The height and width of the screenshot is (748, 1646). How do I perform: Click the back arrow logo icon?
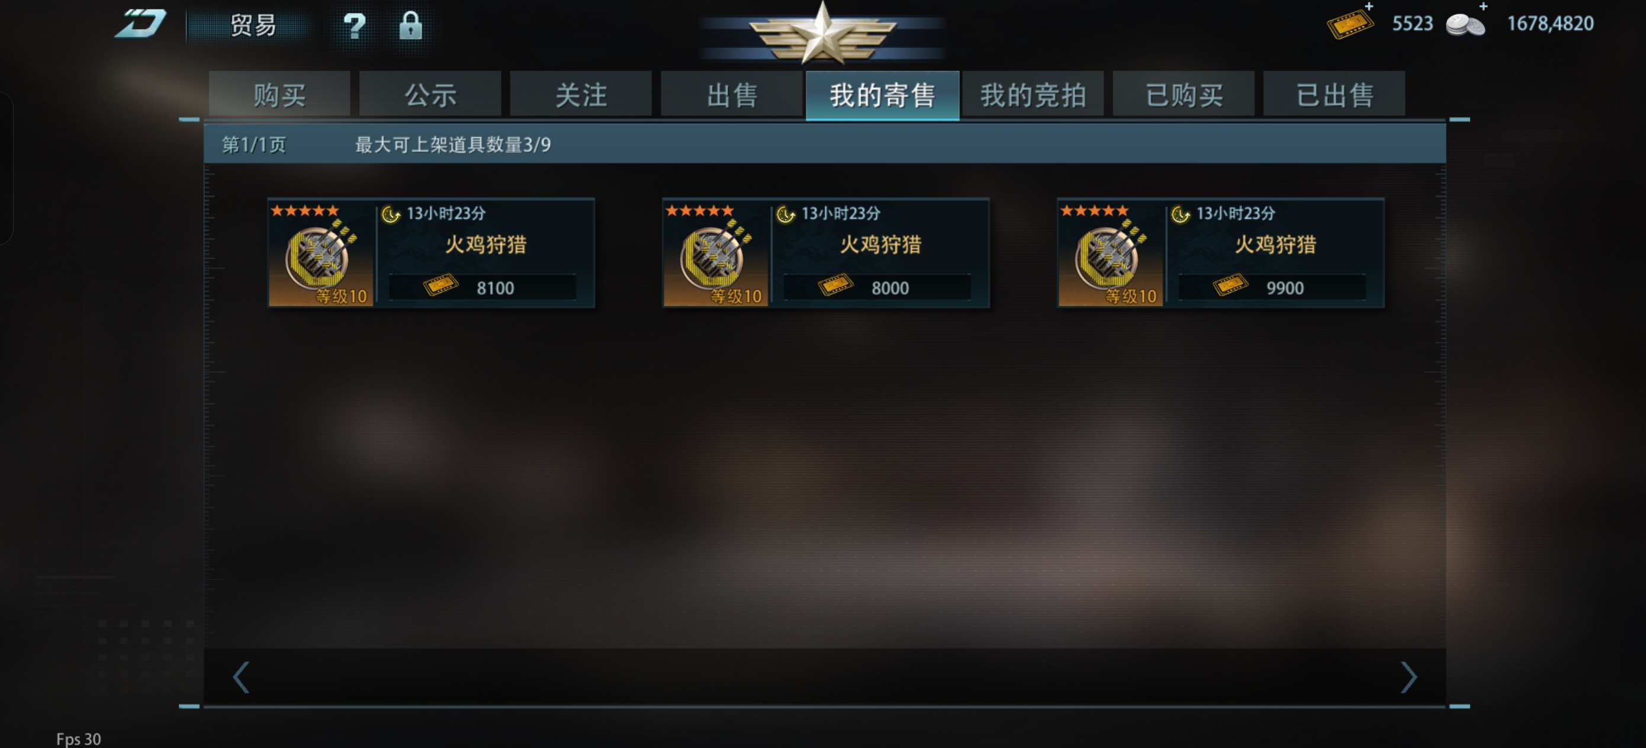coord(140,24)
